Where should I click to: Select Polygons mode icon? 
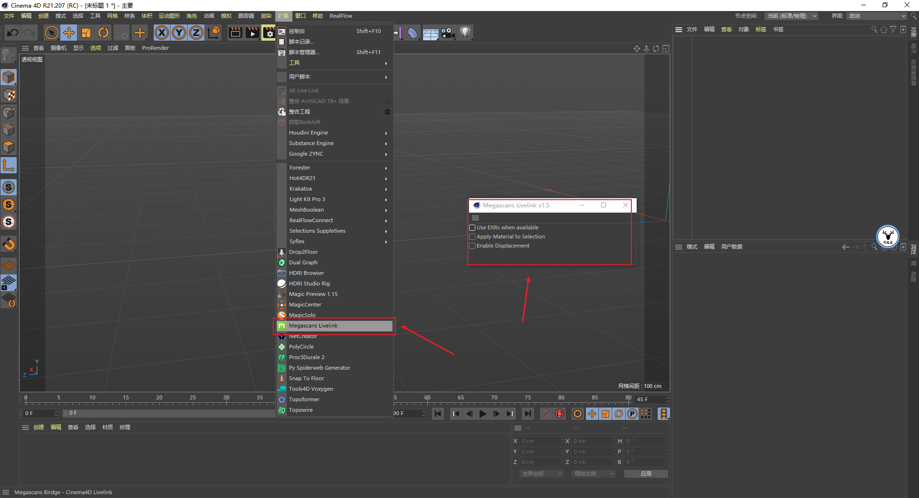9,147
